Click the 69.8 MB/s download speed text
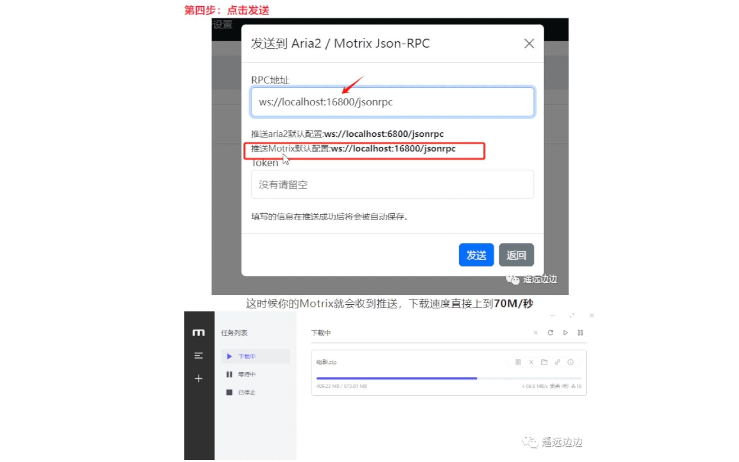Image resolution: width=739 pixels, height=462 pixels. coord(535,386)
